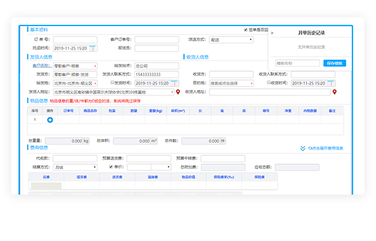Click 备注 column header

coord(332,111)
